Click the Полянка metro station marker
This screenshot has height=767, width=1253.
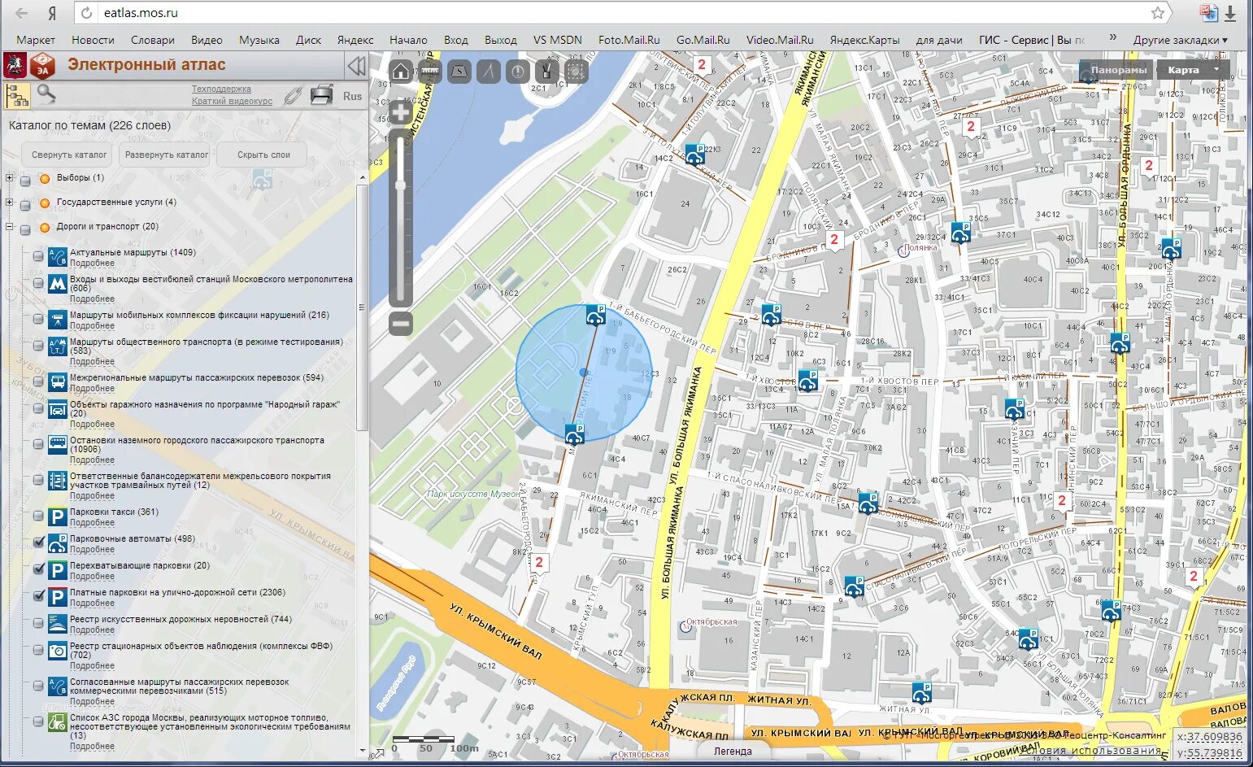click(903, 251)
